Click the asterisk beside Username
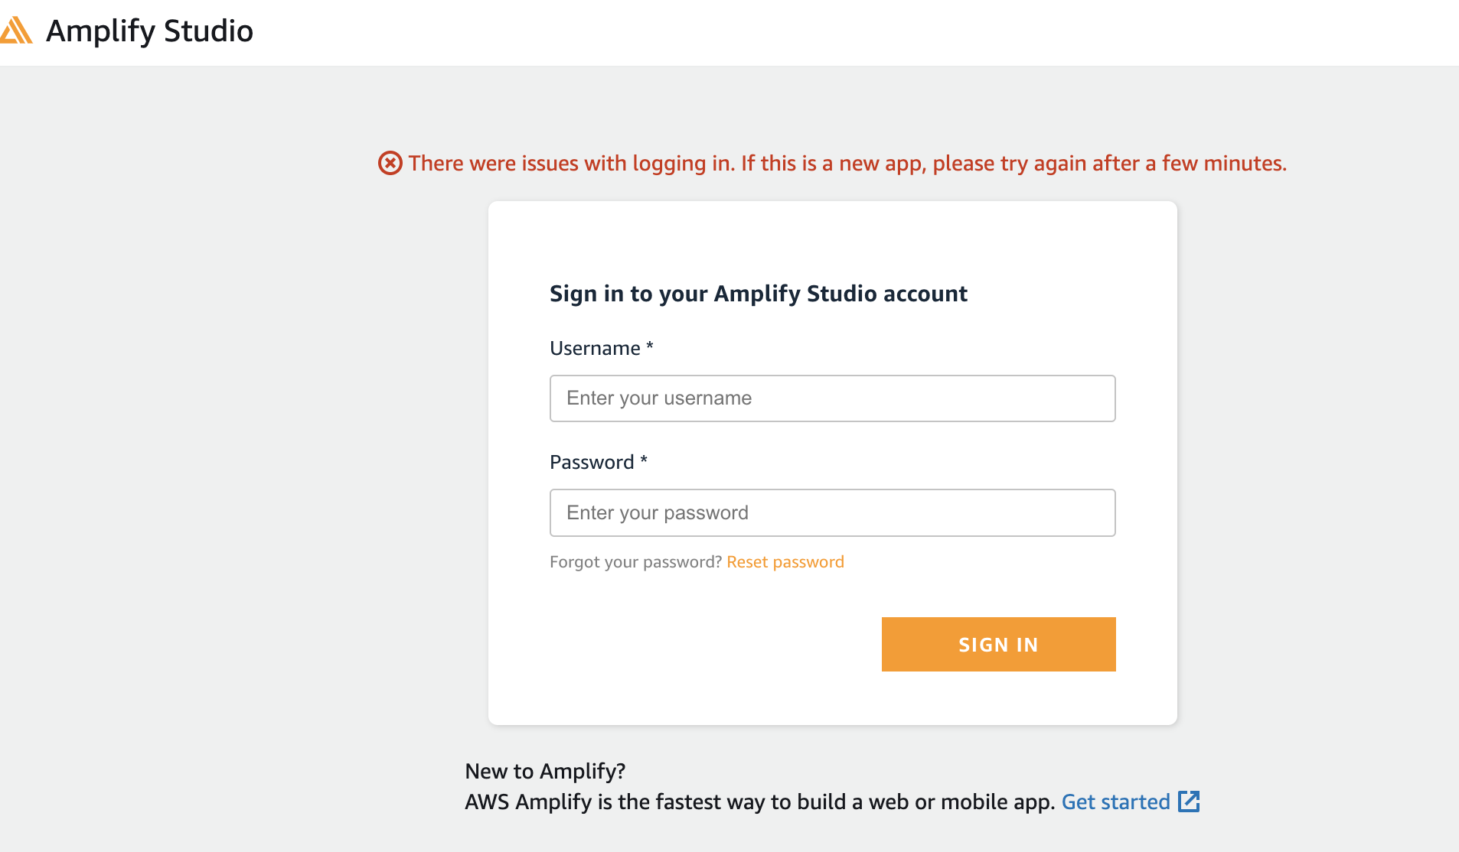 click(649, 346)
